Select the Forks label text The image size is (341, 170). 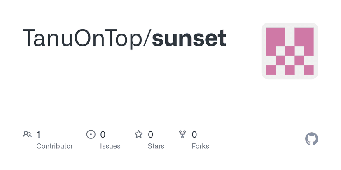pyautogui.click(x=201, y=146)
